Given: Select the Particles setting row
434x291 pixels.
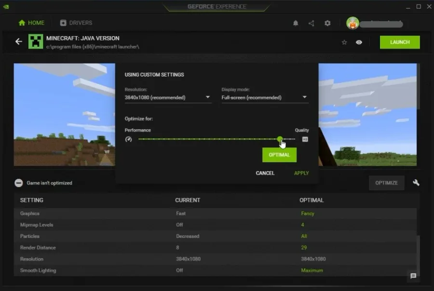Looking at the screenshot, I should coord(215,236).
